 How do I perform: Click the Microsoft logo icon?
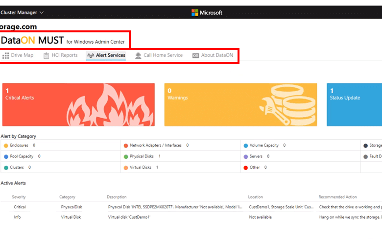coord(194,13)
